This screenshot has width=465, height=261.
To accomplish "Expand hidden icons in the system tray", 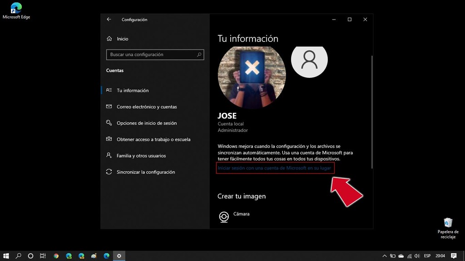I will 384,256.
